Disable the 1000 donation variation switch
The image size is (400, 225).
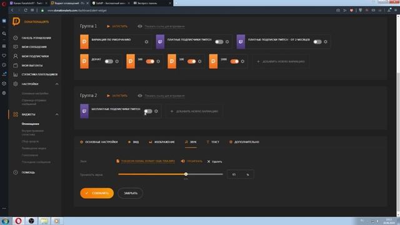tap(234, 61)
